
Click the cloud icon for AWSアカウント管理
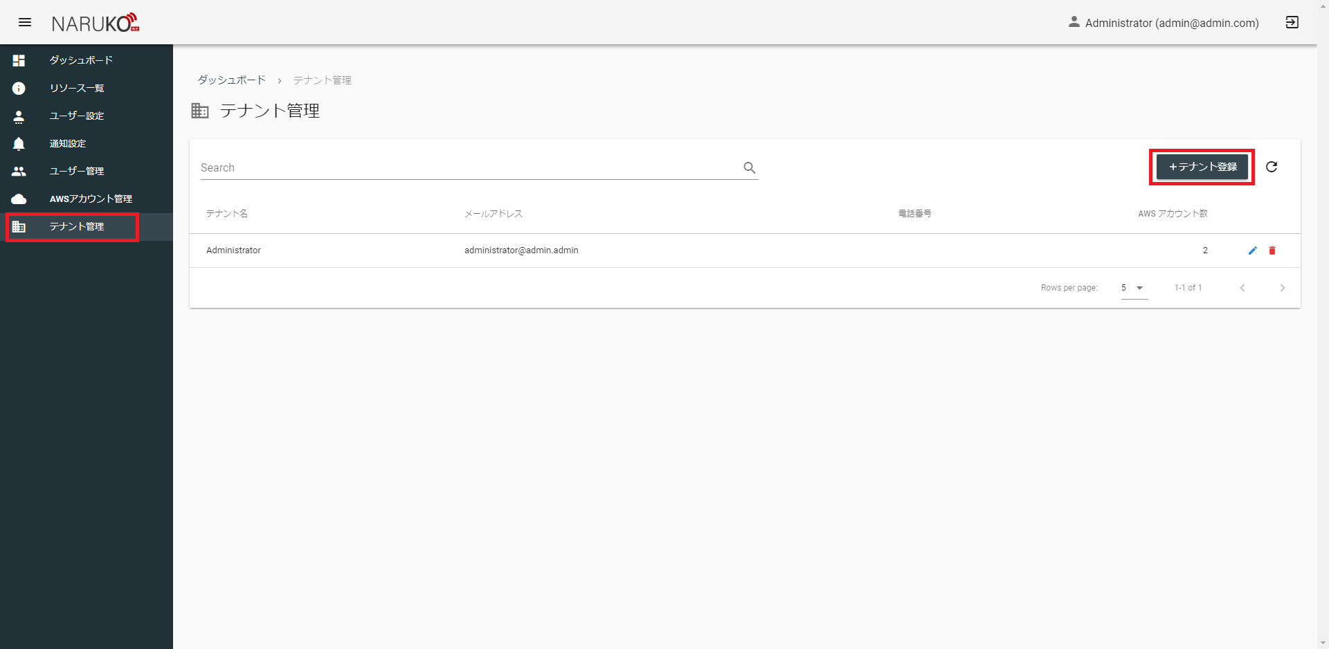click(19, 199)
